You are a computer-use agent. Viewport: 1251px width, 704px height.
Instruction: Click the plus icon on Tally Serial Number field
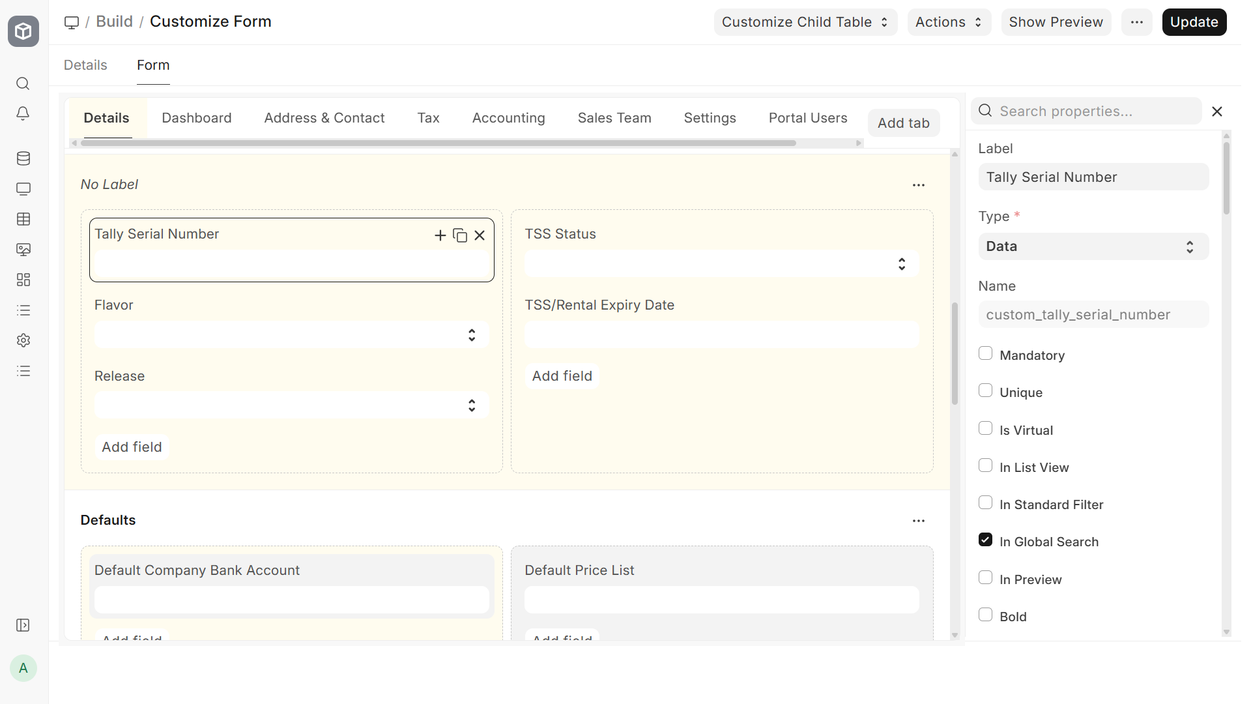[440, 235]
